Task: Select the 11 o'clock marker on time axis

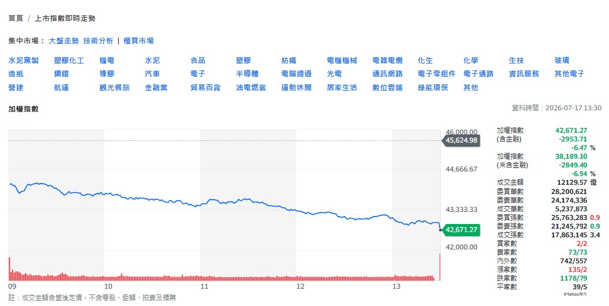Action: pyautogui.click(x=204, y=286)
